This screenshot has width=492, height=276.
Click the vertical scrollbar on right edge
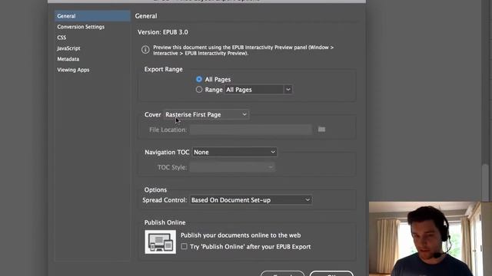click(x=485, y=182)
